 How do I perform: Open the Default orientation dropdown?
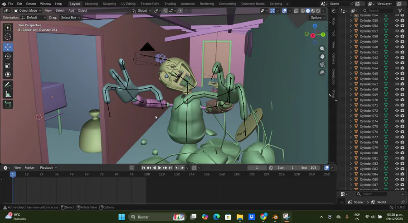34,18
